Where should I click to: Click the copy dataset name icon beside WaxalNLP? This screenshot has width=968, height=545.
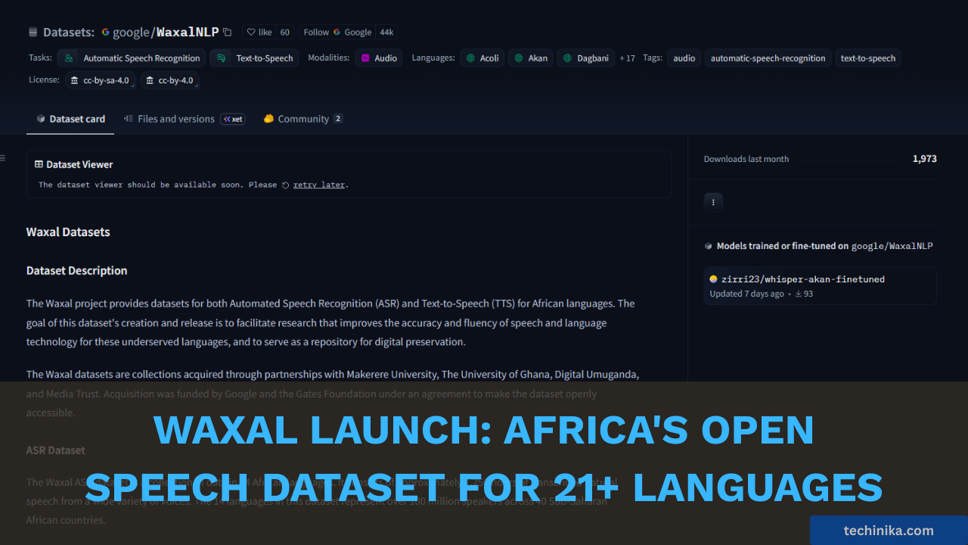coord(226,32)
